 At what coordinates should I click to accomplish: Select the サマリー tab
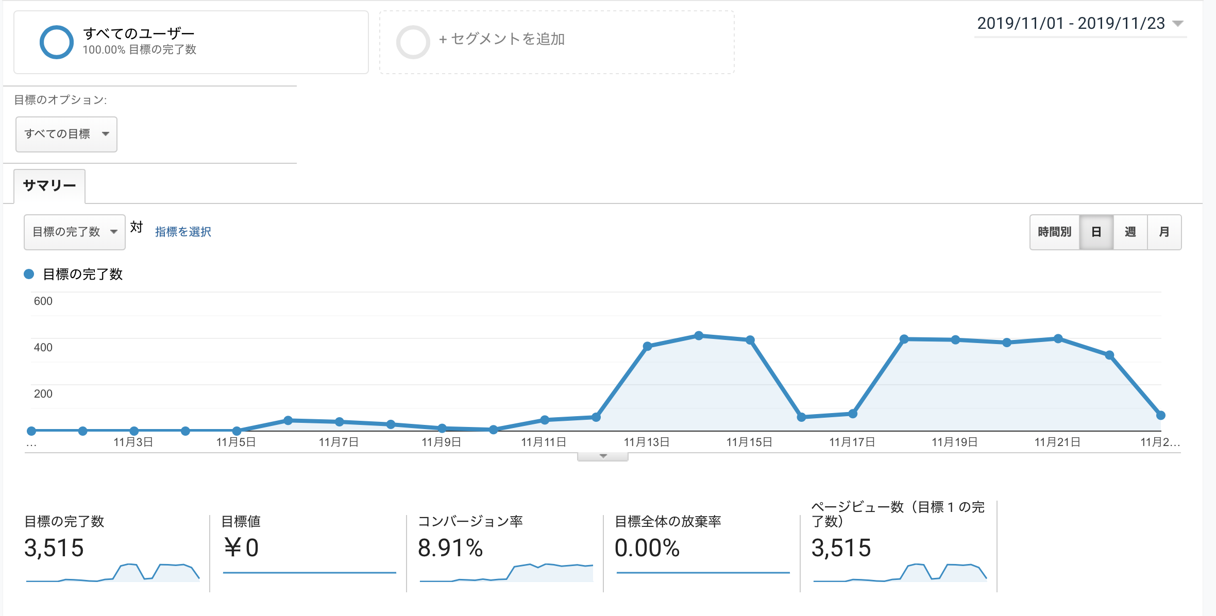49,185
